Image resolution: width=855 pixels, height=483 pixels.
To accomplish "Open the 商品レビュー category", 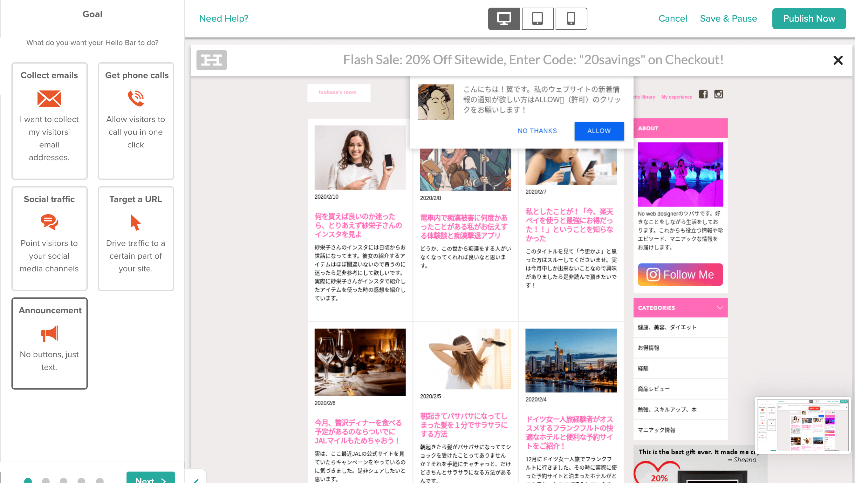I will point(680,389).
